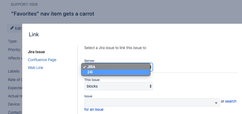Click the "Favorites" nav item issue title
The width and height of the screenshot is (242, 114).
(x=53, y=14)
